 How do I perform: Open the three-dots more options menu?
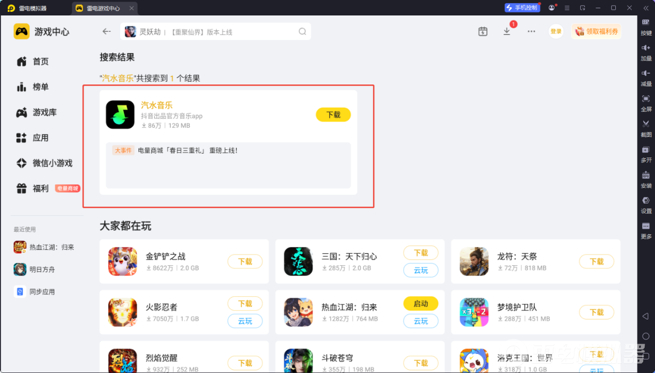[x=531, y=31]
